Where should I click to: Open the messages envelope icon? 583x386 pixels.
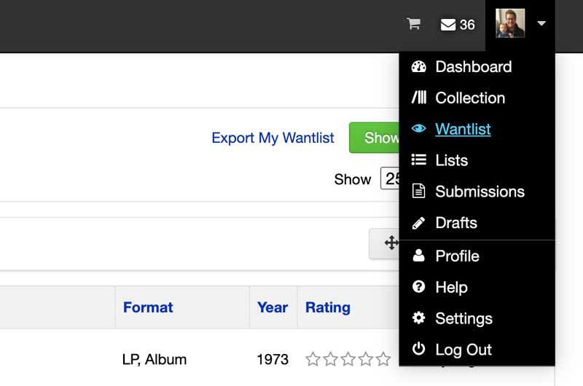[448, 25]
